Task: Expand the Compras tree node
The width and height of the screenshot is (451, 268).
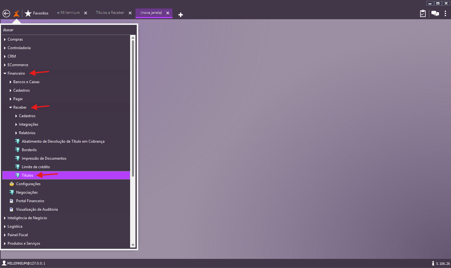Action: tap(5, 39)
